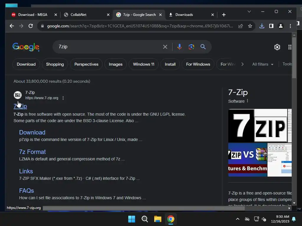Open the FAQs sitelink
Image resolution: width=302 pixels, height=226 pixels.
coord(26,191)
